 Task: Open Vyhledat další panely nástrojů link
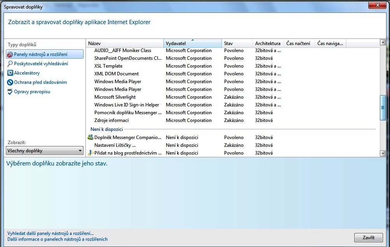click(x=50, y=233)
